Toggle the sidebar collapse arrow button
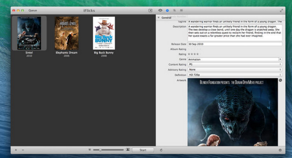This screenshot has height=158, width=292. click(x=150, y=11)
